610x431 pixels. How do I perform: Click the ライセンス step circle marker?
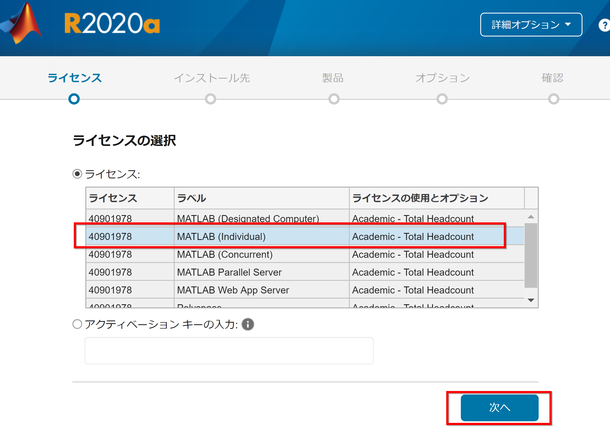[x=74, y=99]
